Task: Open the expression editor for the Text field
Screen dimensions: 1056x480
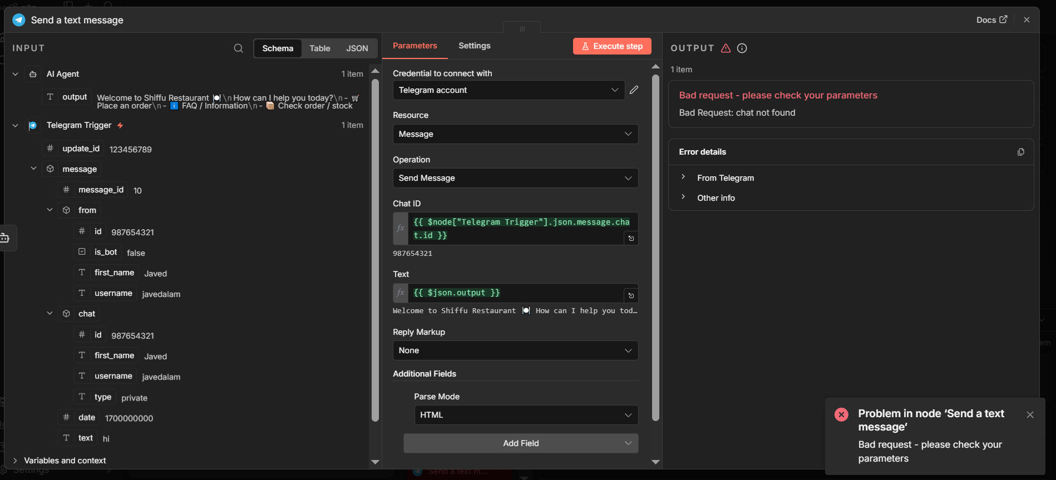Action: (x=631, y=295)
